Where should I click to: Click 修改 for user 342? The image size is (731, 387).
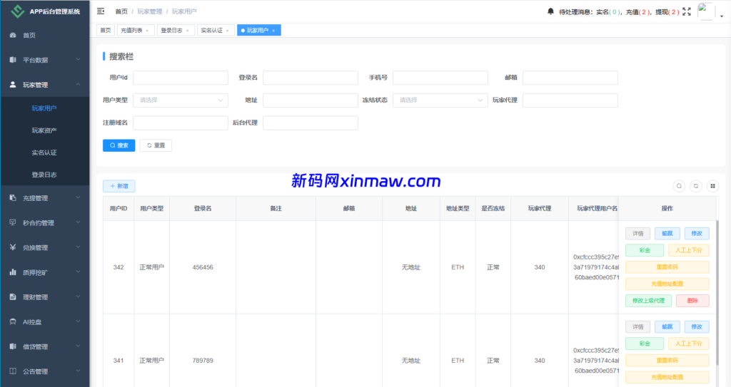pyautogui.click(x=697, y=233)
